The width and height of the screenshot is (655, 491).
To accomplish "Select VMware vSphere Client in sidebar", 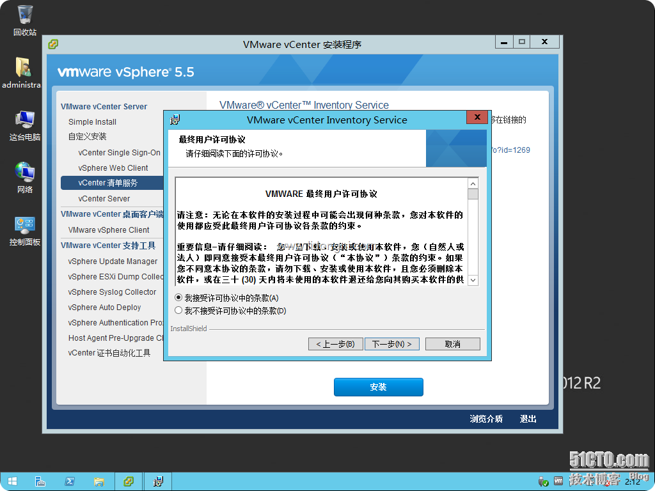I will pos(109,230).
